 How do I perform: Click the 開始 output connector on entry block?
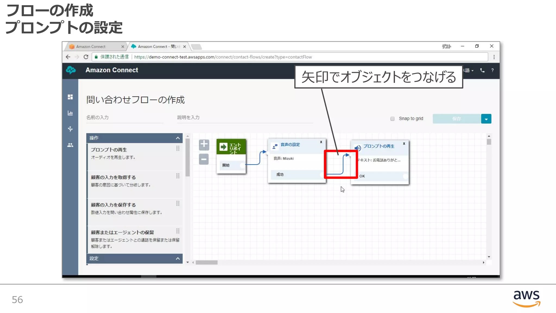click(x=242, y=165)
